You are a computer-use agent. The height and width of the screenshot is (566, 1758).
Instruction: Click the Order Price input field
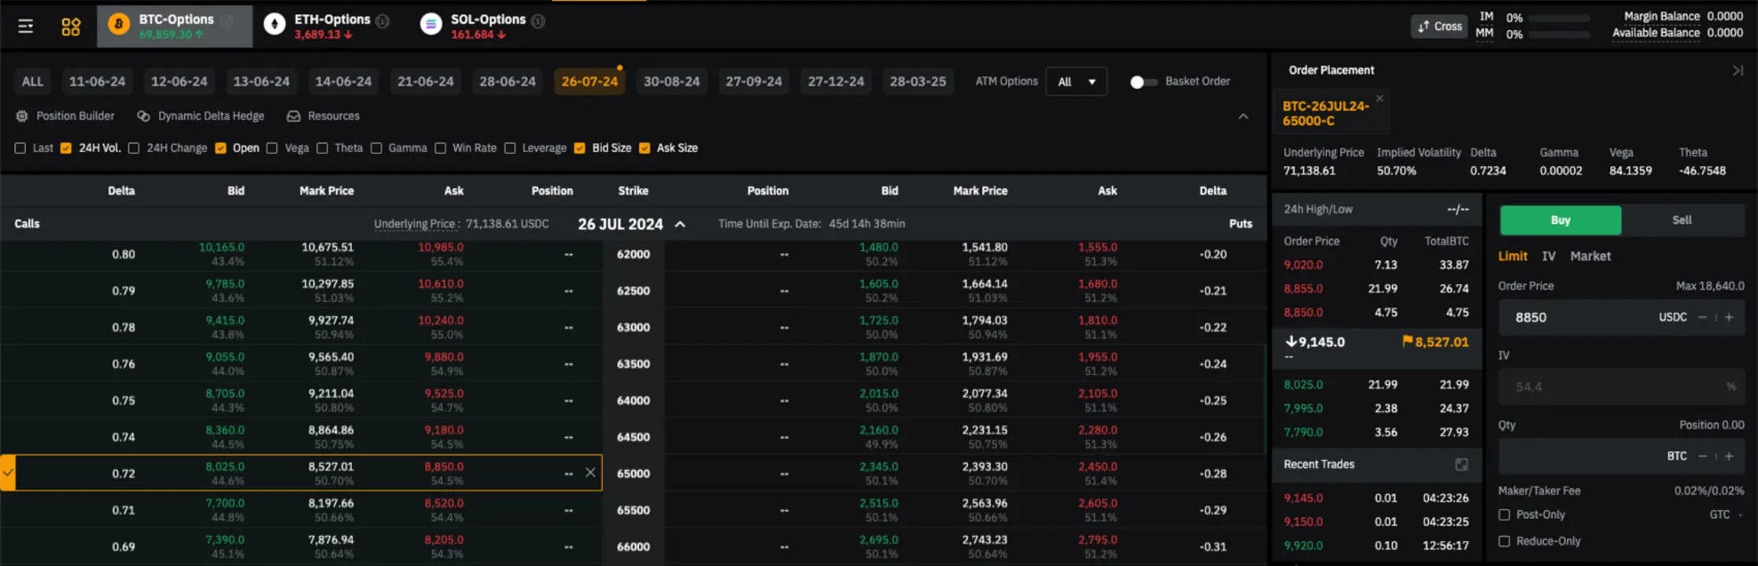(1621, 318)
